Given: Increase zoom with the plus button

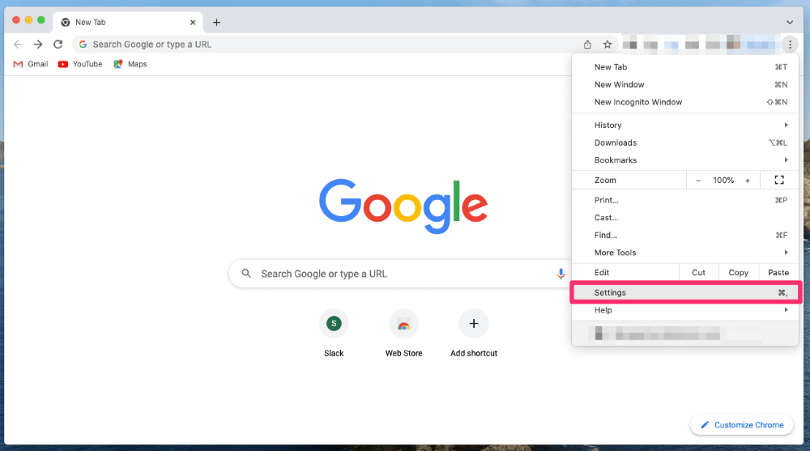Looking at the screenshot, I should tap(747, 181).
